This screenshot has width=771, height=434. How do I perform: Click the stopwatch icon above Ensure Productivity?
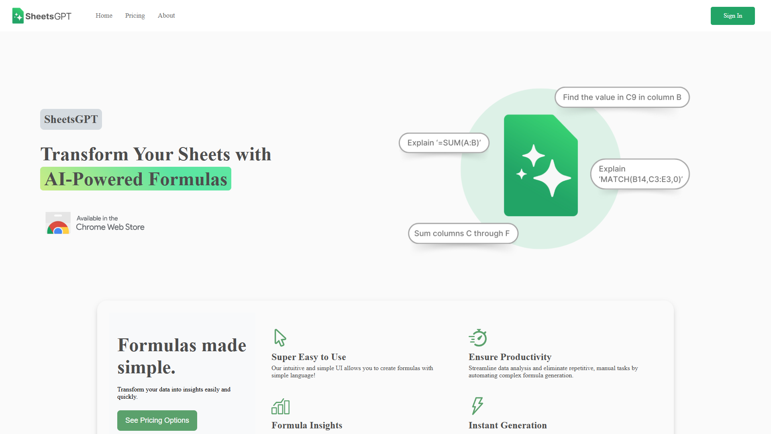click(478, 338)
